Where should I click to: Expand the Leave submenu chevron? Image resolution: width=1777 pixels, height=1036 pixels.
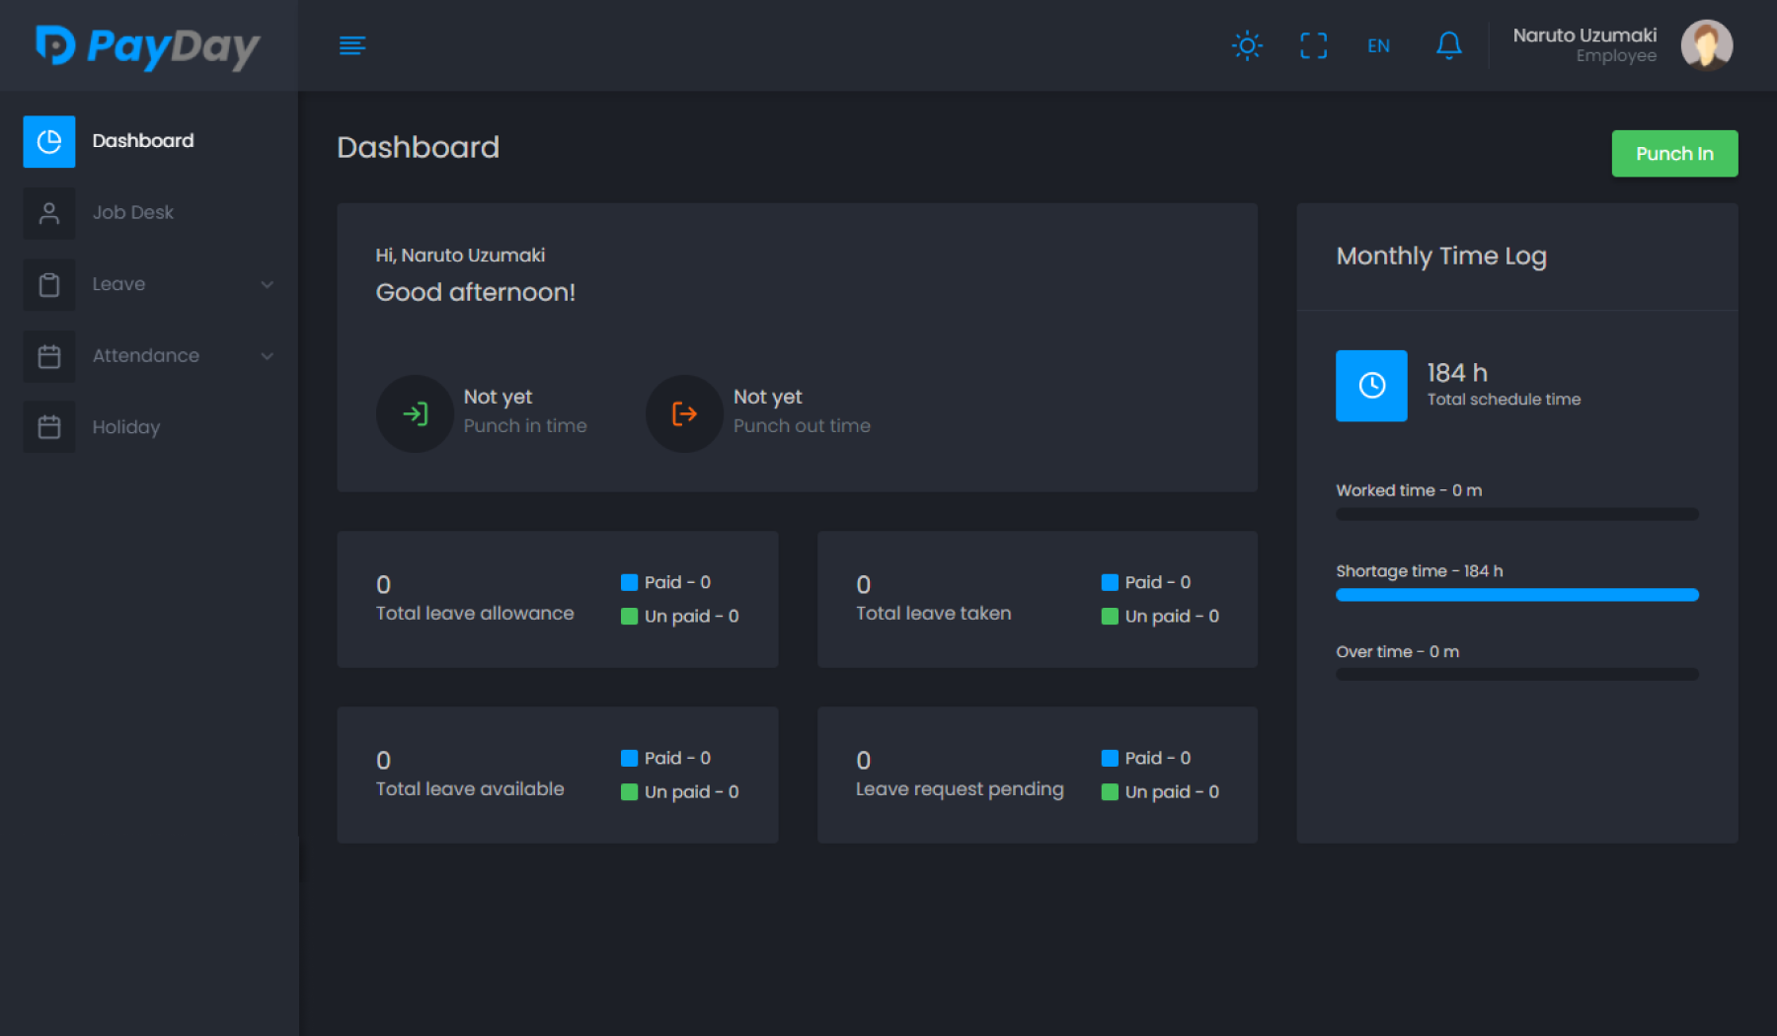pos(267,284)
